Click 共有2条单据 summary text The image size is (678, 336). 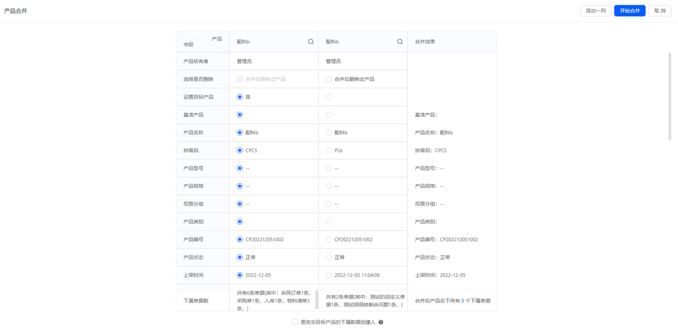pyautogui.click(x=365, y=301)
